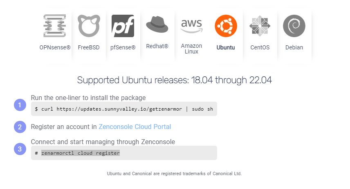This screenshot has height=189, width=350.
Task: Click the step 2 number circle
Action: [20, 127]
